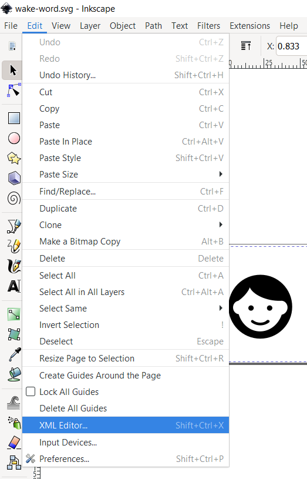Image resolution: width=307 pixels, height=479 pixels.
Task: Open the XML Editor
Action: [x=126, y=425]
